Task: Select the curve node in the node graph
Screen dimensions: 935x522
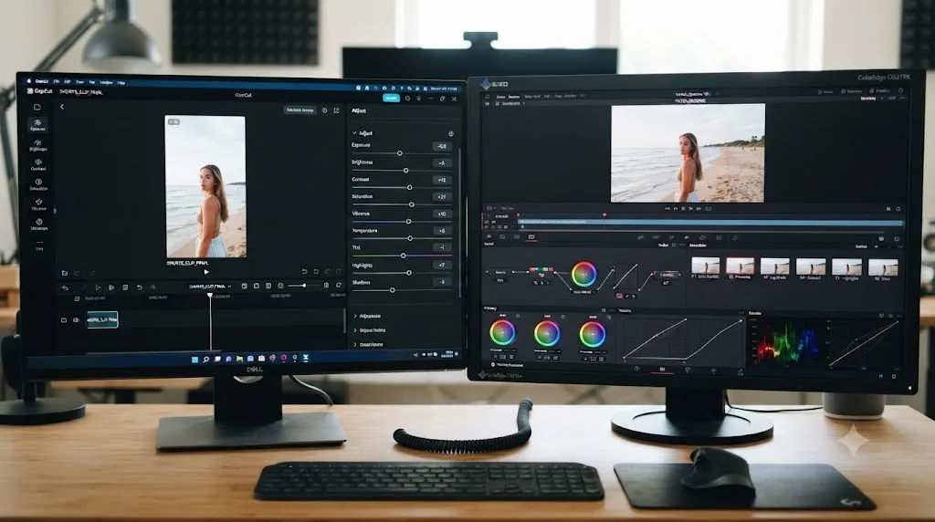Action: [x=625, y=277]
